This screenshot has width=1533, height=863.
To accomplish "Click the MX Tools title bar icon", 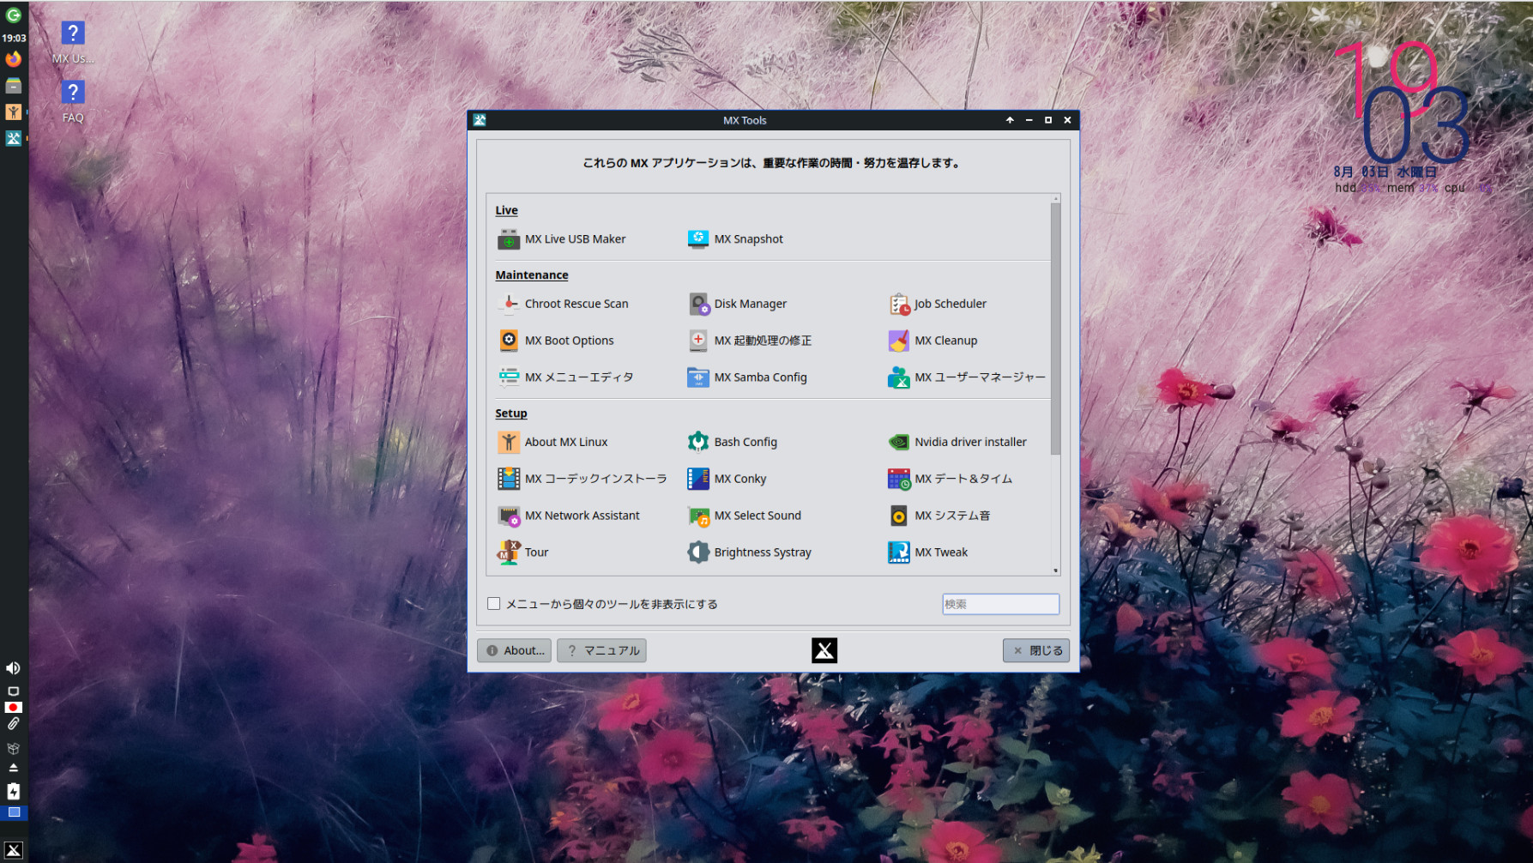I will [480, 120].
